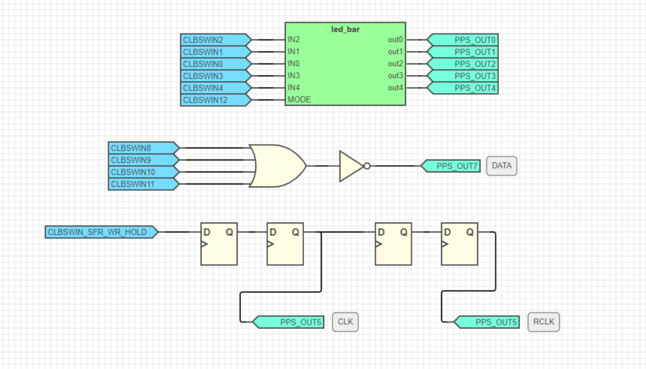Click the PPS_OUT5 output connector
The width and height of the screenshot is (646, 369).
pyautogui.click(x=486, y=322)
